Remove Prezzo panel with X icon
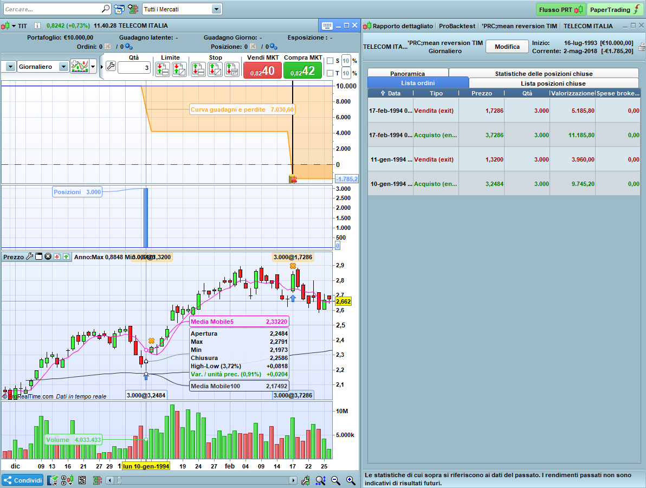This screenshot has width=646, height=488. pyautogui.click(x=48, y=256)
